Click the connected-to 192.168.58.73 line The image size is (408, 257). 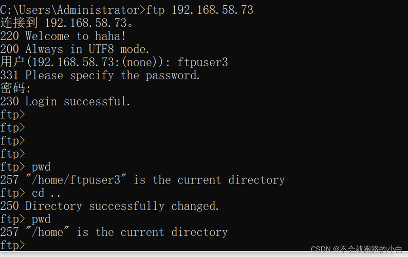67,23
